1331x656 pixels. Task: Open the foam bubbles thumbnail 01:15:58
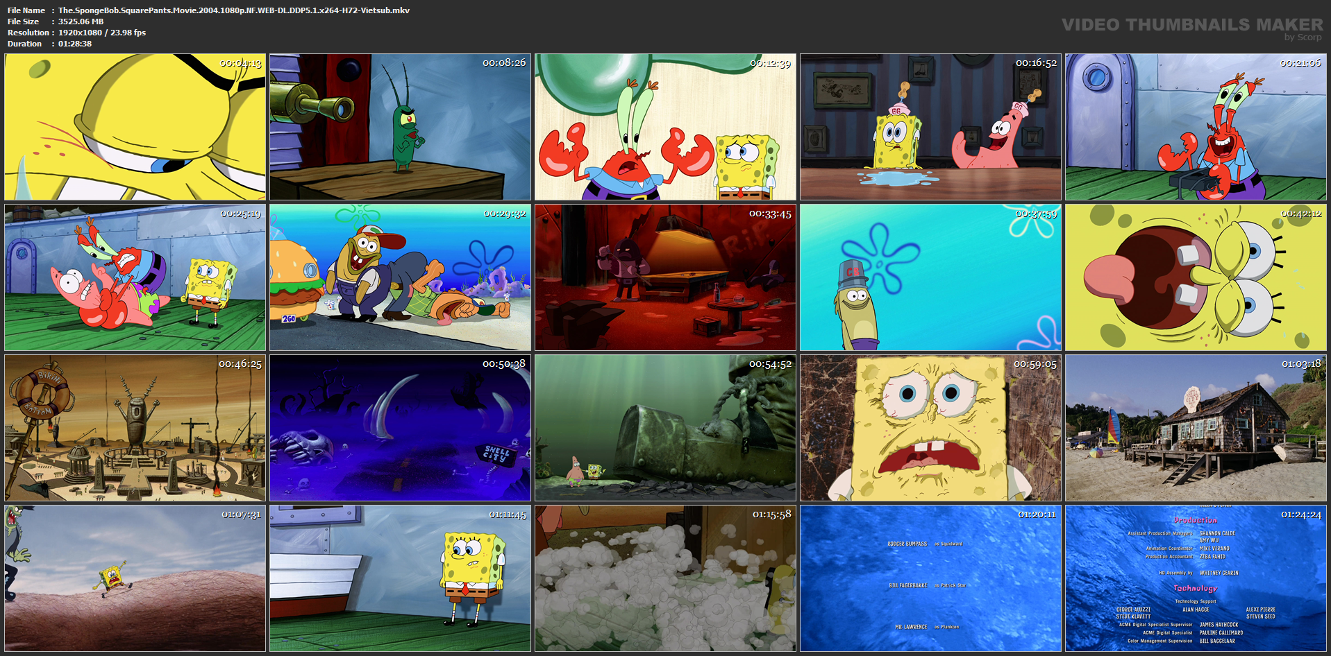(x=666, y=578)
